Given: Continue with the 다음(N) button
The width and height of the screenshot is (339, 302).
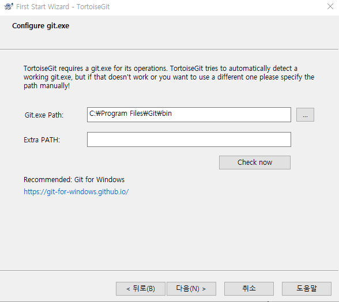Looking at the screenshot, I should pos(191,289).
